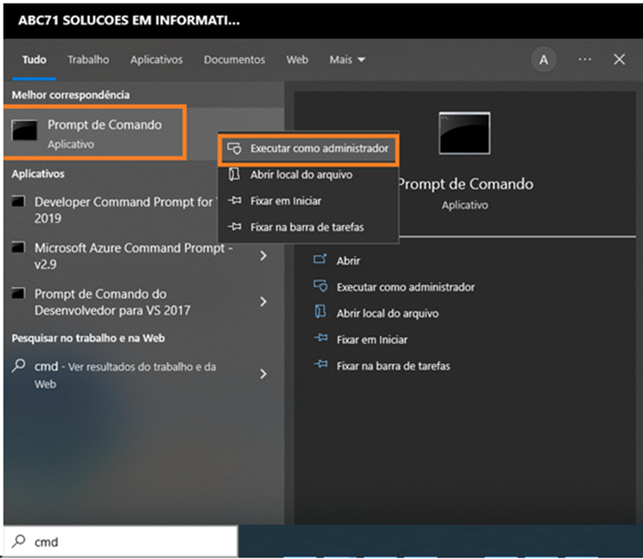Click ABC71 SOLUCOES EM INFORMATI title text

coord(129,21)
